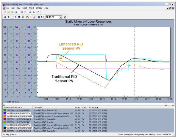Viewport: 178px width, 139px height.
Task: Click the Open folder toolbar icon
Action: coord(9,12)
